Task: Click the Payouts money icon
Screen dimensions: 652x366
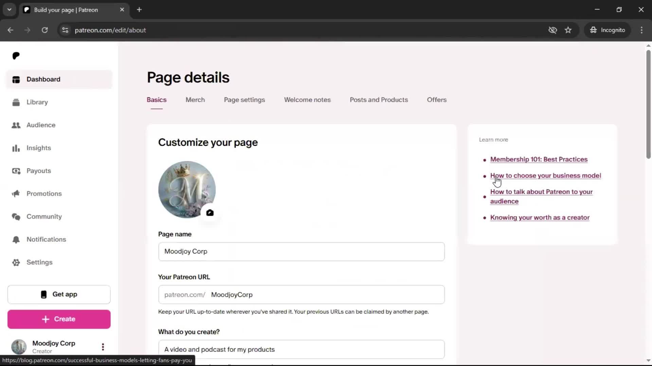Action: [x=16, y=171]
